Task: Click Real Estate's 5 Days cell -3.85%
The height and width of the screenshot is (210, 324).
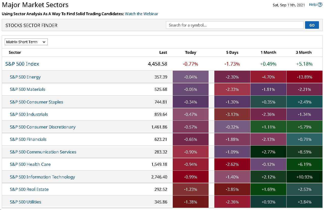Action: click(232, 189)
